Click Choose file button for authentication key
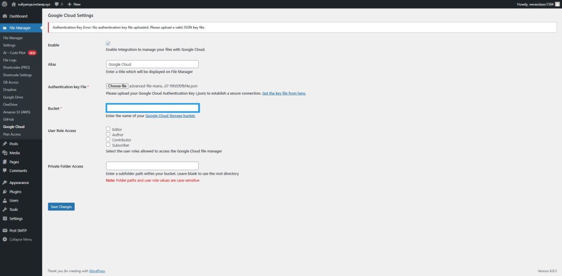562x276 pixels. click(117, 86)
